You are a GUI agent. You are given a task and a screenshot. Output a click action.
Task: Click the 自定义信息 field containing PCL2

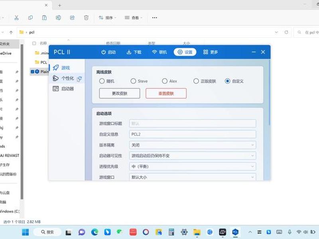(x=193, y=134)
